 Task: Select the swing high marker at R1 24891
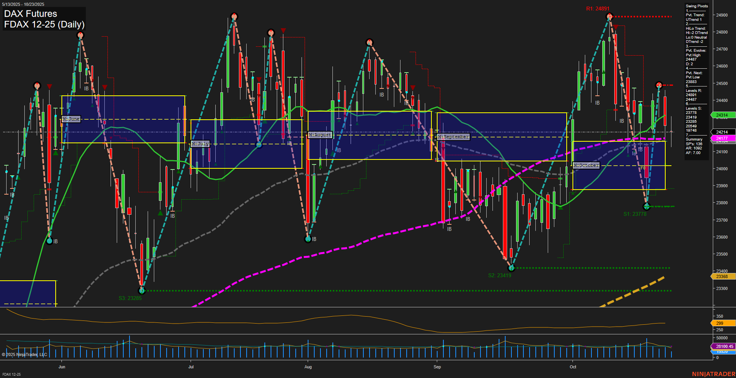[610, 16]
